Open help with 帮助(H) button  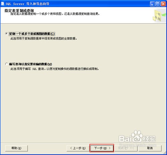point(16,148)
